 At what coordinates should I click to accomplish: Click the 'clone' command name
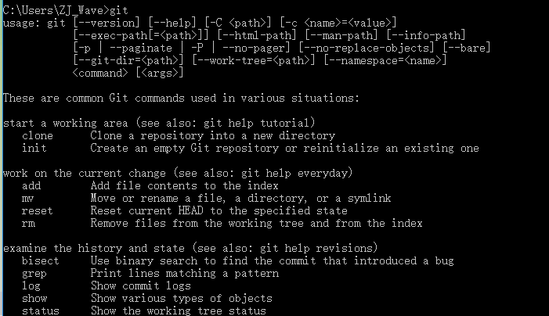click(x=37, y=135)
